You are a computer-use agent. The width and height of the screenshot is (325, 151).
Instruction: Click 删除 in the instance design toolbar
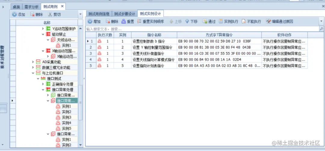coord(112,22)
